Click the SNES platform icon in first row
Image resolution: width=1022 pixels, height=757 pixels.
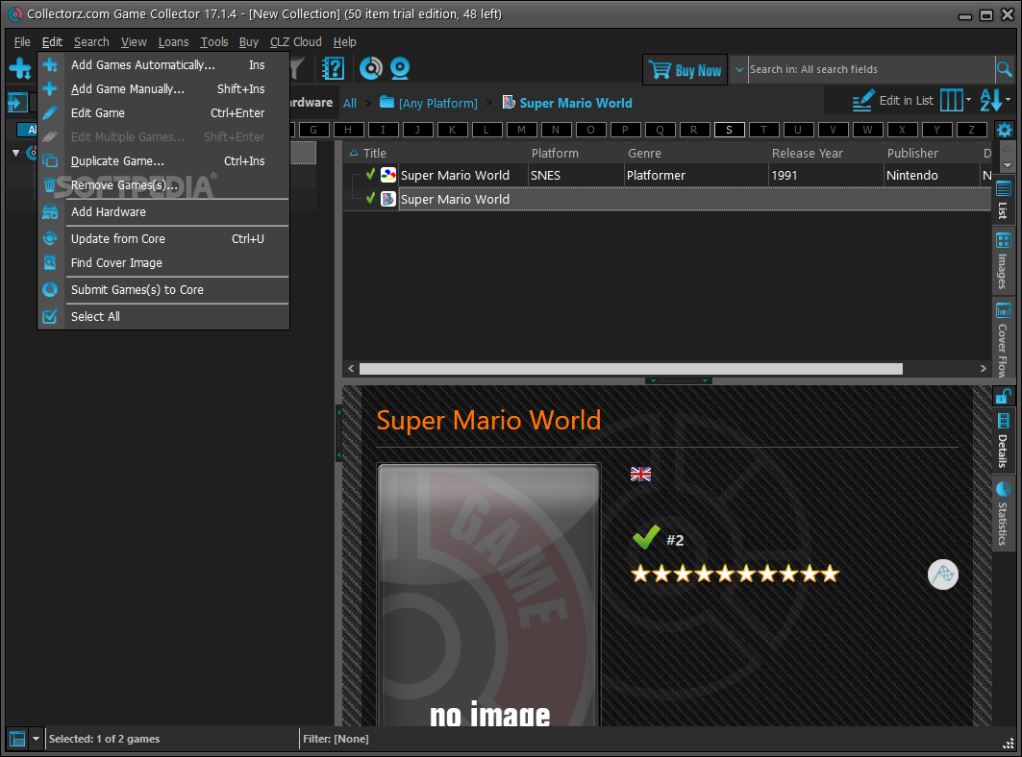click(388, 175)
